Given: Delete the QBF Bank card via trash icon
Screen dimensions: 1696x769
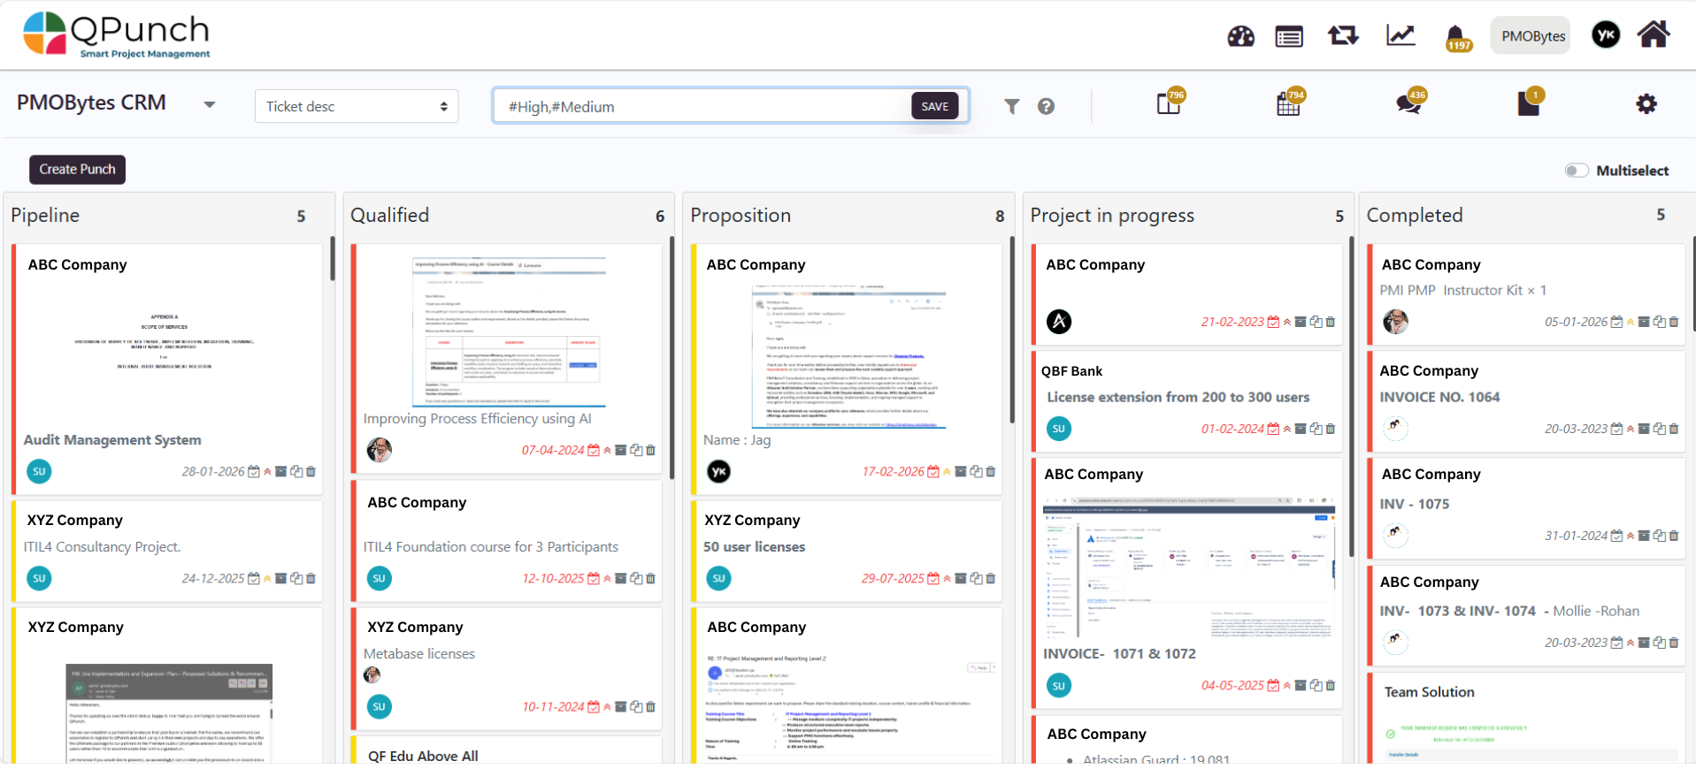Looking at the screenshot, I should click(x=1331, y=429).
